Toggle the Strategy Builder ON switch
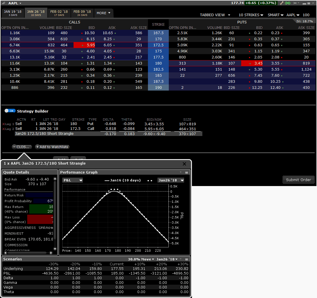This screenshot has height=298, width=317. click(x=9, y=111)
